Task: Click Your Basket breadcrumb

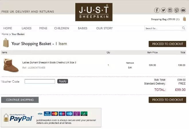Action: pos(18,34)
